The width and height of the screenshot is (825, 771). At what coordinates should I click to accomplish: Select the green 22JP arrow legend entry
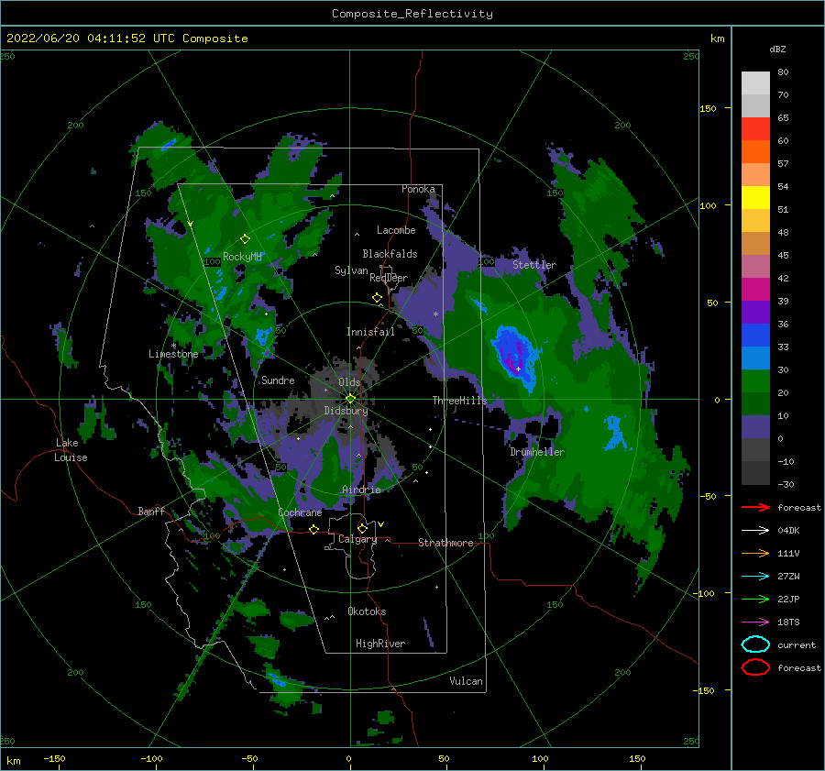[755, 599]
